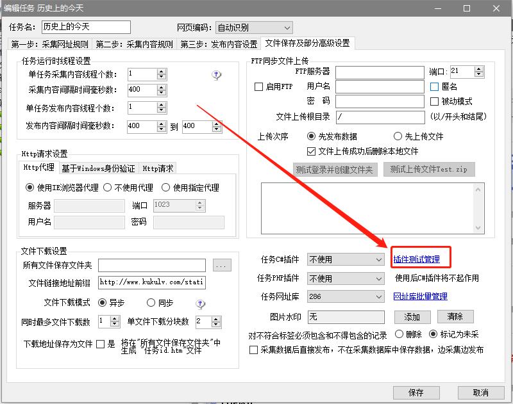Click the 文件上传根目录 input field

(x=380, y=117)
